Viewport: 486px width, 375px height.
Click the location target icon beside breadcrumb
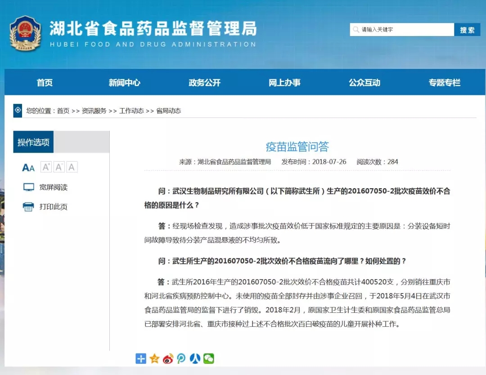(18, 110)
